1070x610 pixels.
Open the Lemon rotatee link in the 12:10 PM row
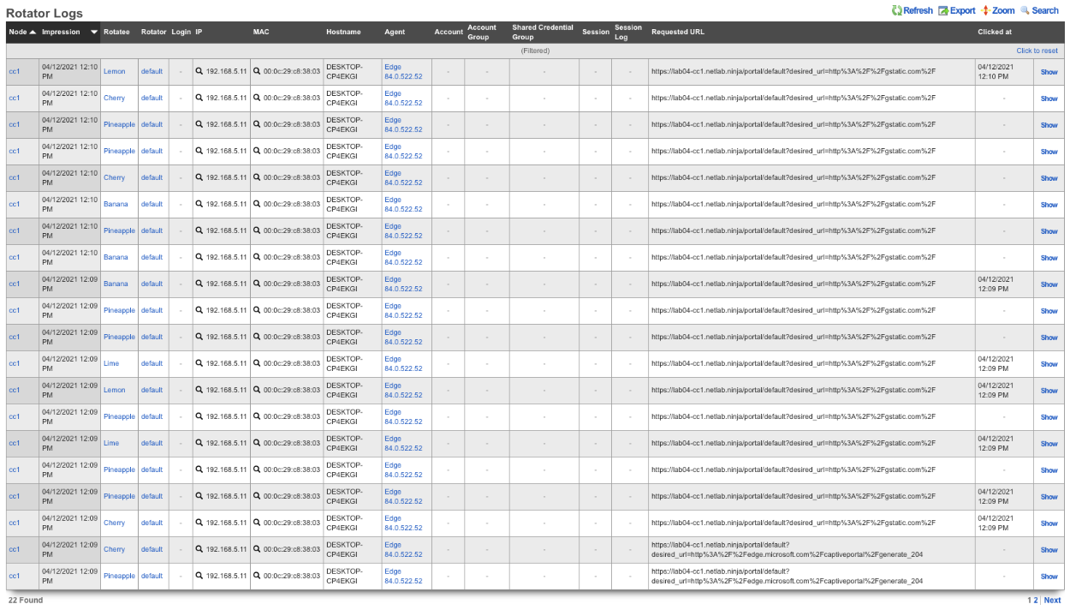pos(114,72)
